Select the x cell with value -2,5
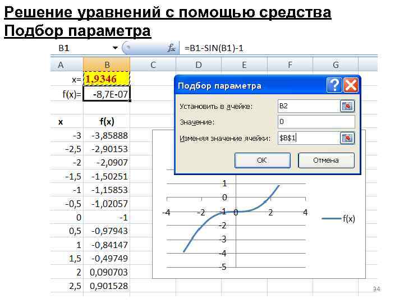 [x=67, y=149]
